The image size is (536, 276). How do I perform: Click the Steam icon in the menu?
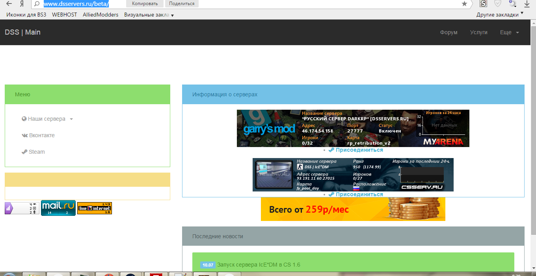pyautogui.click(x=24, y=152)
